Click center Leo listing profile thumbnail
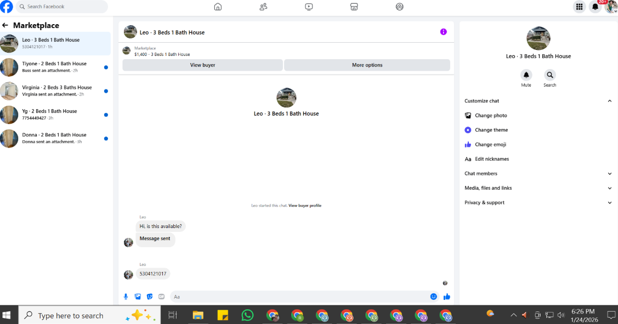Screen dimensions: 618x324 286,98
